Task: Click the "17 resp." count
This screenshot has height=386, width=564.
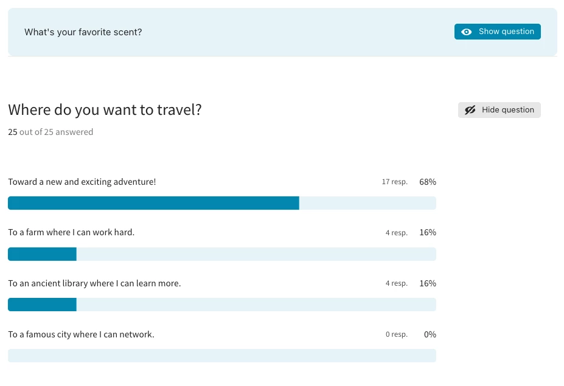Action: [394, 182]
